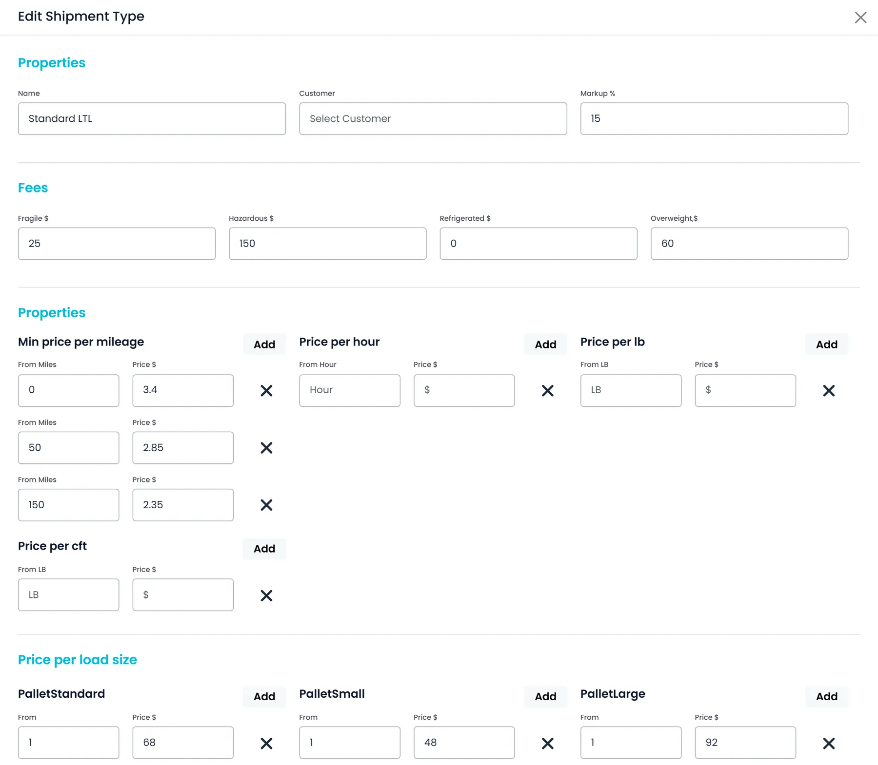
Task: Delete the PalletLarge price row
Action: coord(829,743)
